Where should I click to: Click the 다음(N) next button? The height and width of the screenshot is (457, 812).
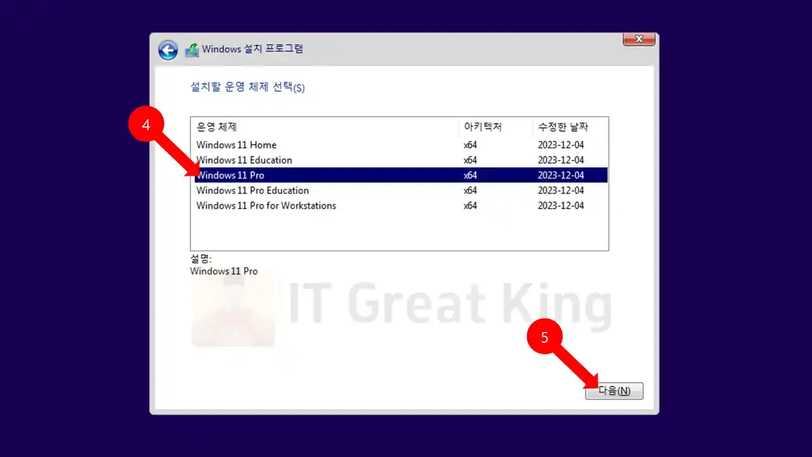pos(614,391)
